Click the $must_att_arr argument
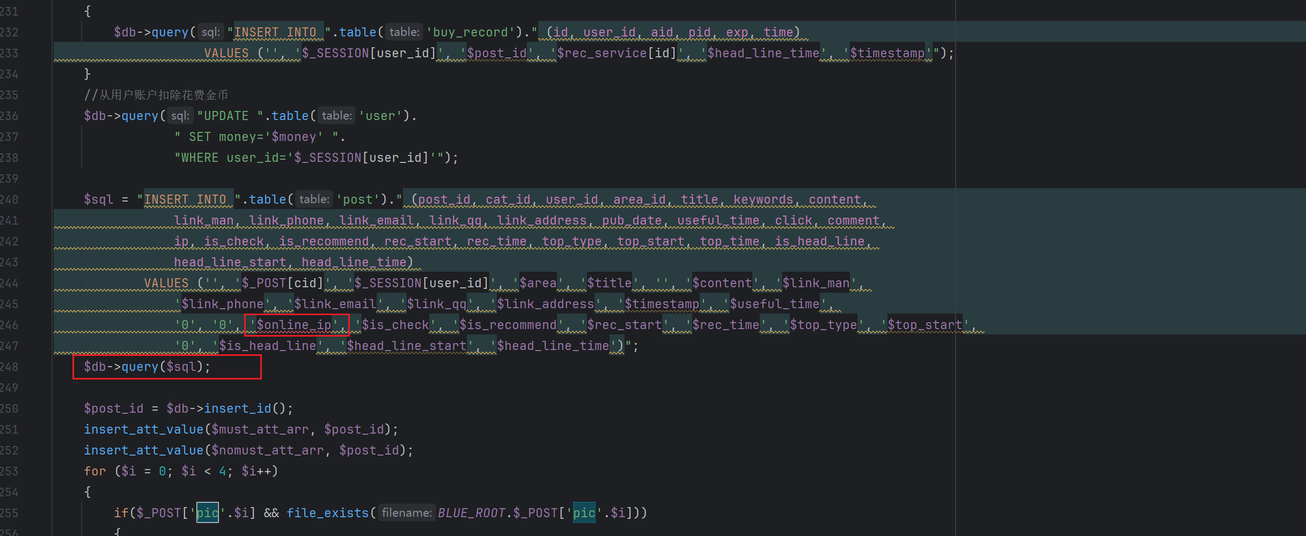 pos(260,429)
